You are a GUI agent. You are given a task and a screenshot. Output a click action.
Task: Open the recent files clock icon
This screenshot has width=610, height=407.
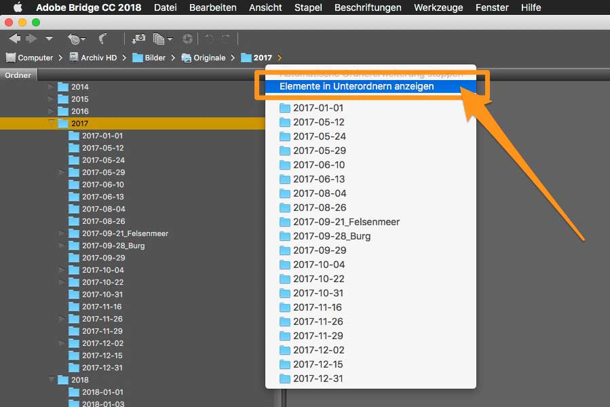click(76, 39)
